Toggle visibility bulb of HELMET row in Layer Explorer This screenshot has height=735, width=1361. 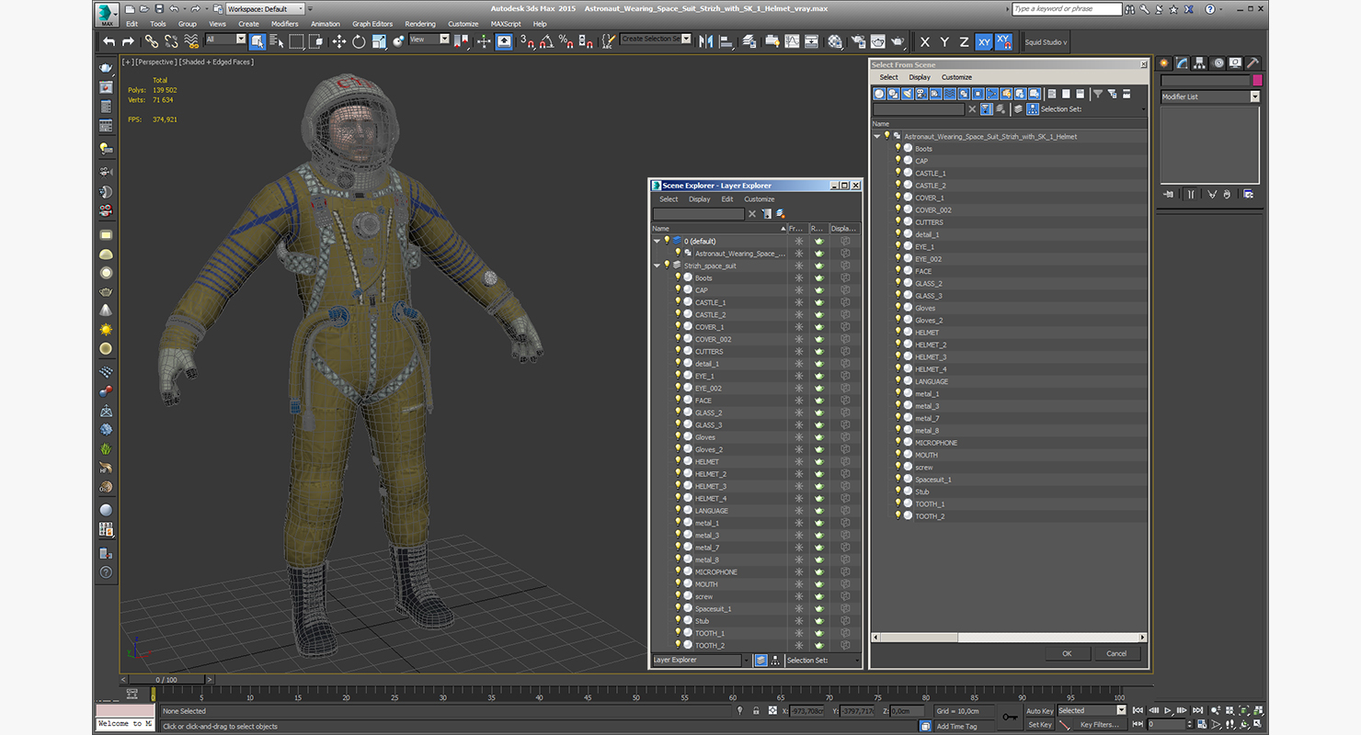pyautogui.click(x=678, y=461)
